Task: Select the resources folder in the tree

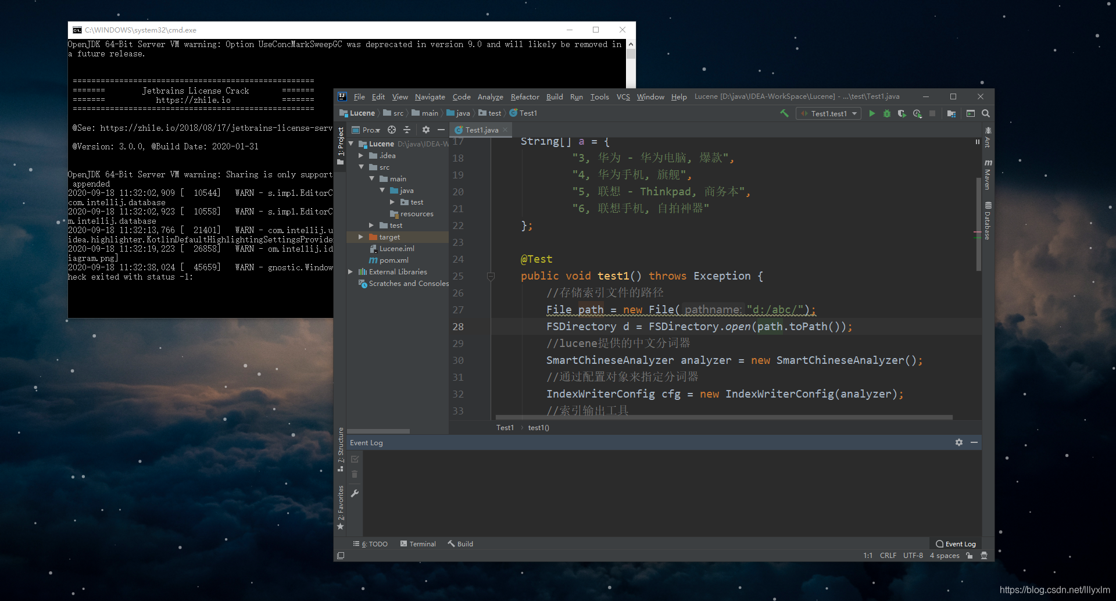Action: point(412,213)
